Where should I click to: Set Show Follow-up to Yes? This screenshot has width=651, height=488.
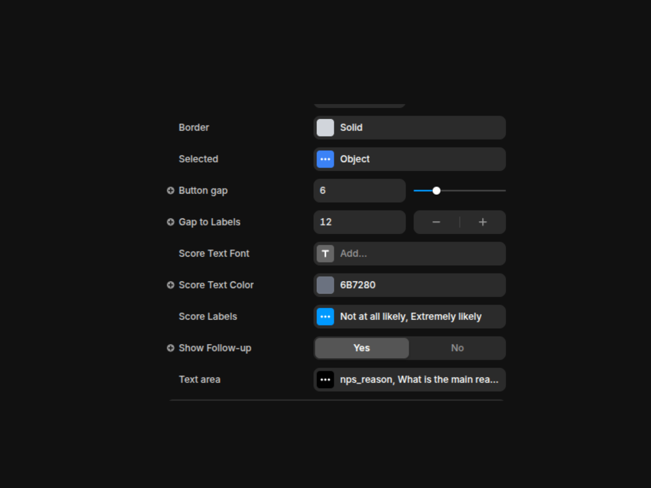pyautogui.click(x=362, y=348)
